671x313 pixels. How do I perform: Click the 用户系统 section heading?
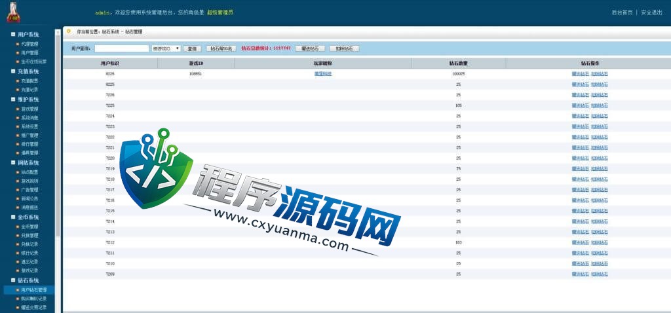(x=28, y=34)
